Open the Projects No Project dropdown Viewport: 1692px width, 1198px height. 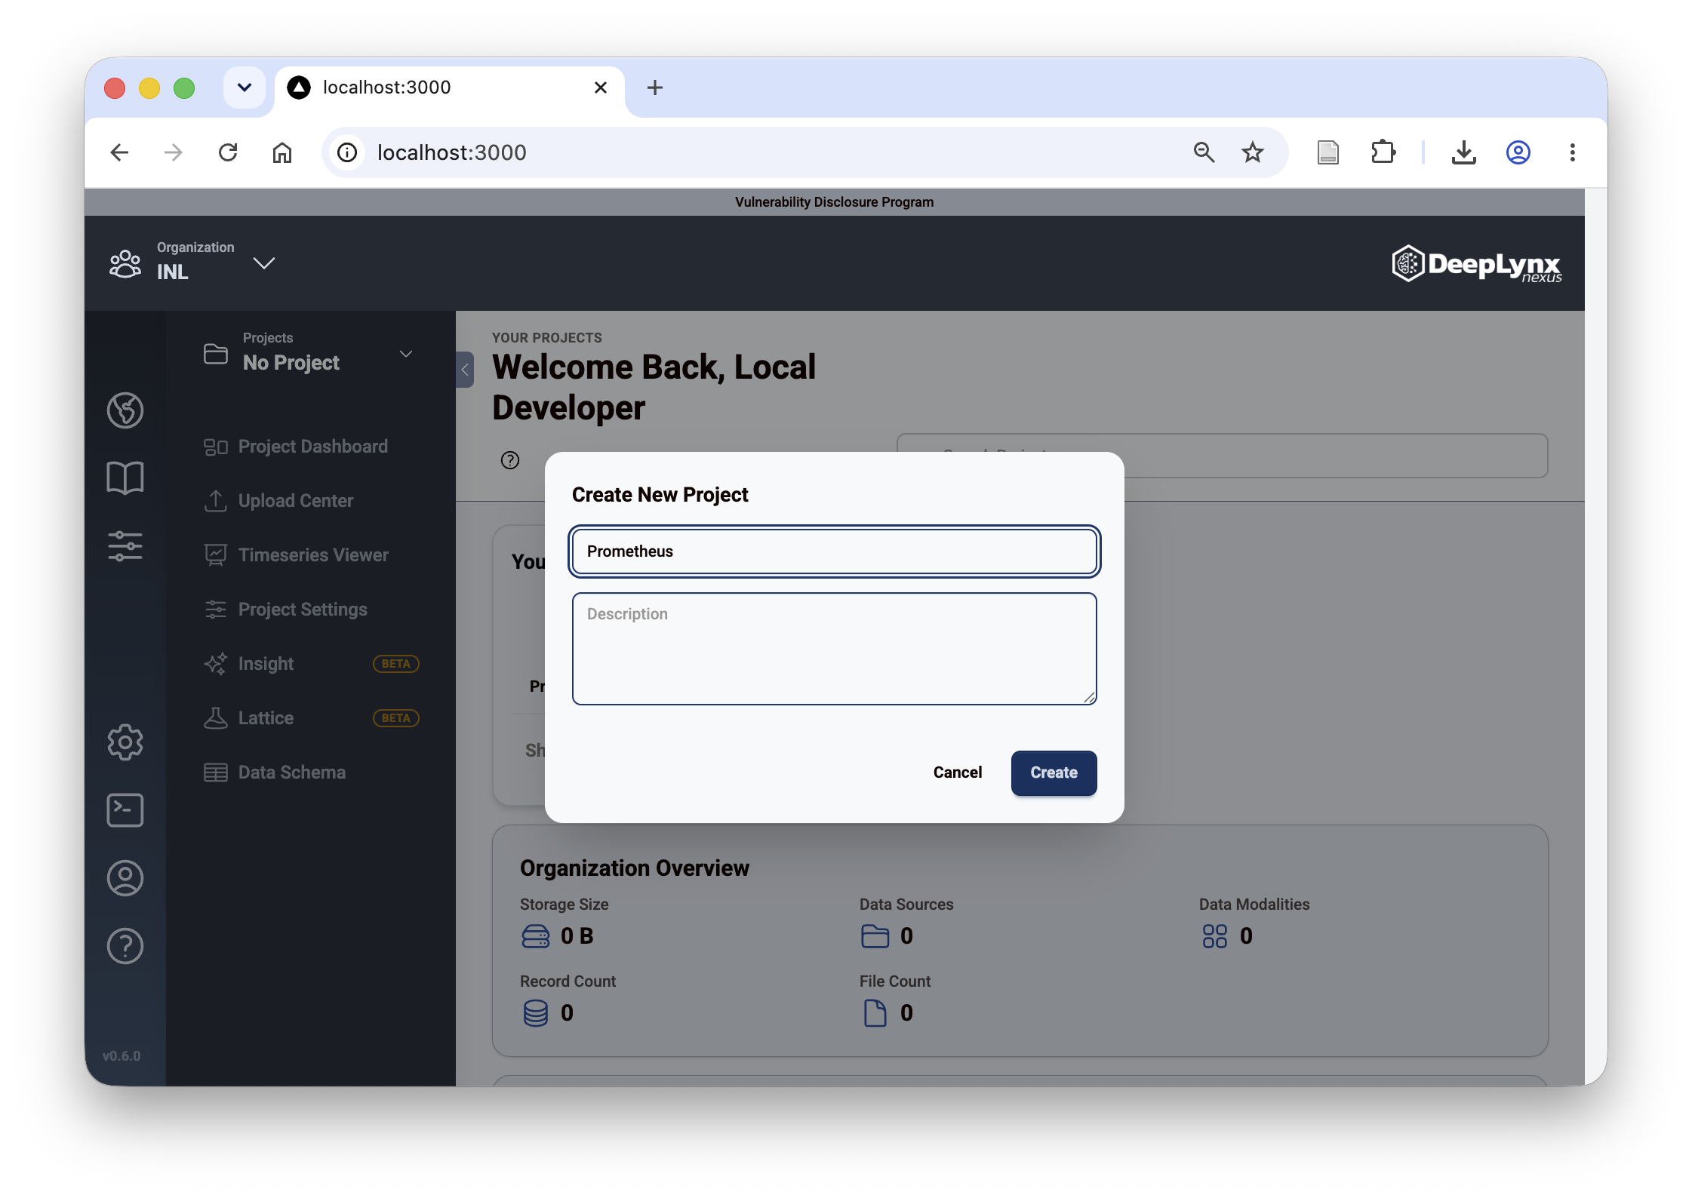tap(310, 353)
